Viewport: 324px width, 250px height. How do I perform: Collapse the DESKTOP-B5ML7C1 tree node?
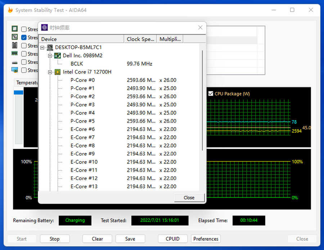point(42,48)
